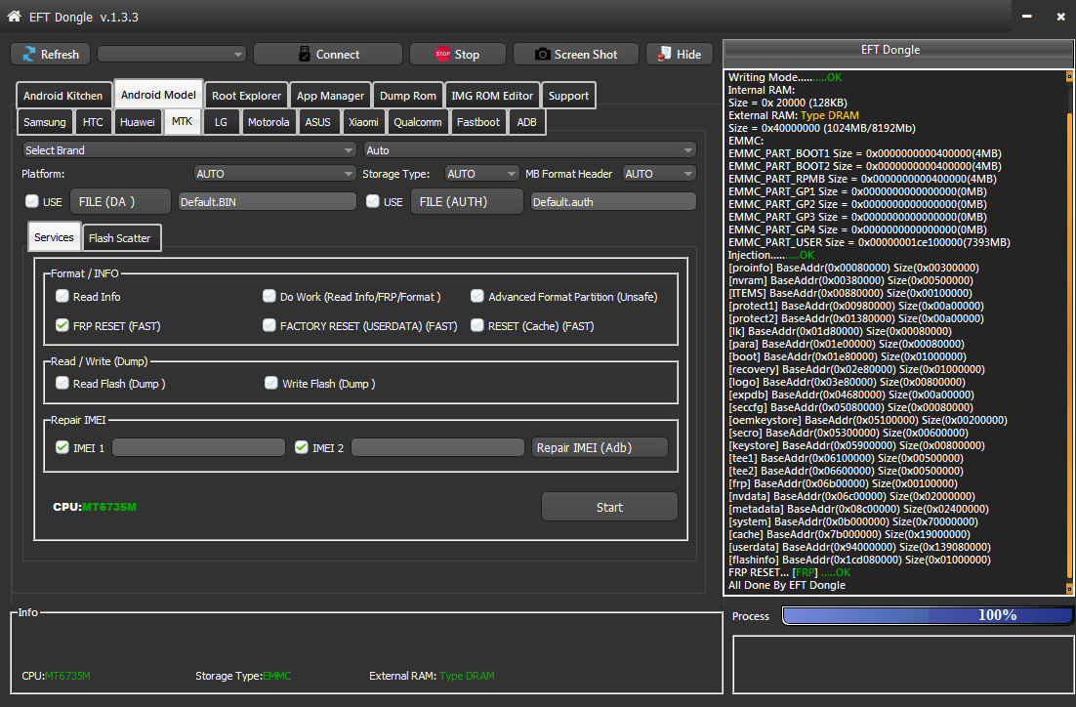Switch to Flash Scatter sub-tab

121,238
